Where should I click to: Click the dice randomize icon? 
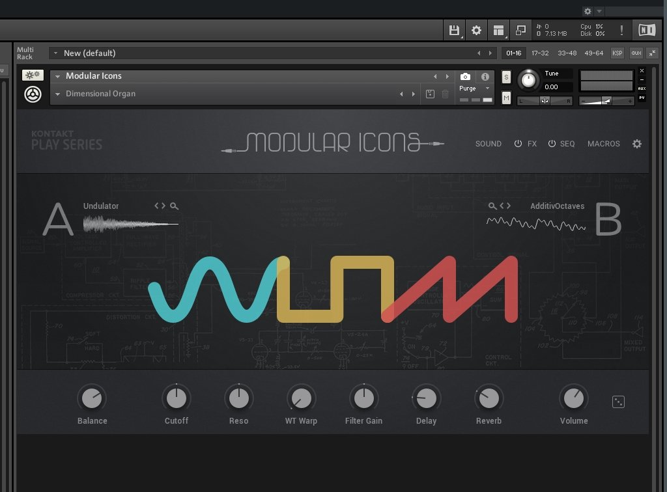click(x=618, y=402)
